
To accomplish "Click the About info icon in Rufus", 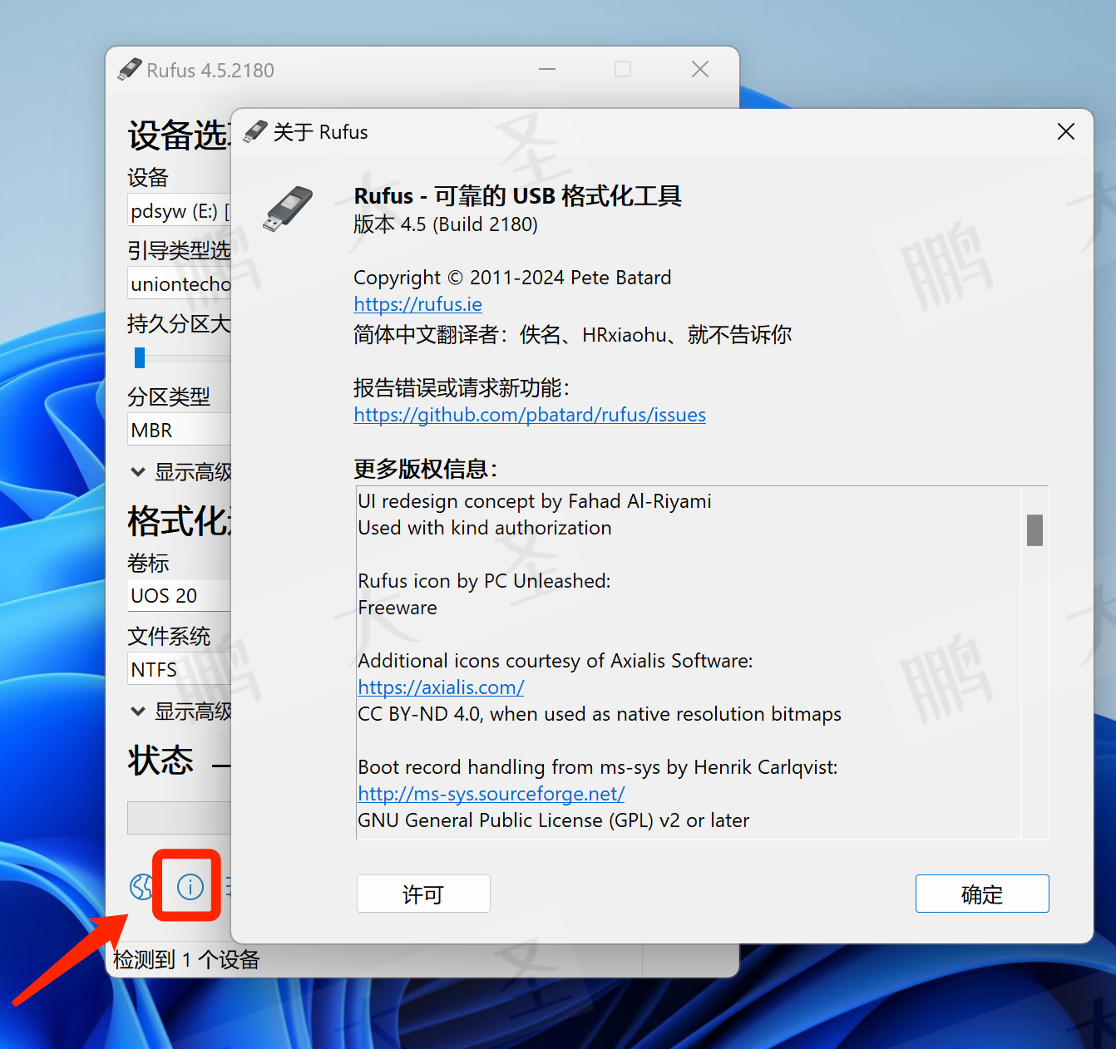I will (190, 887).
